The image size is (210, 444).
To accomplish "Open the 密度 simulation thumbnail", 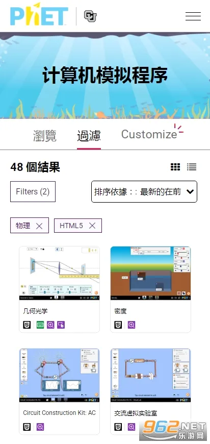I will [x=150, y=273].
